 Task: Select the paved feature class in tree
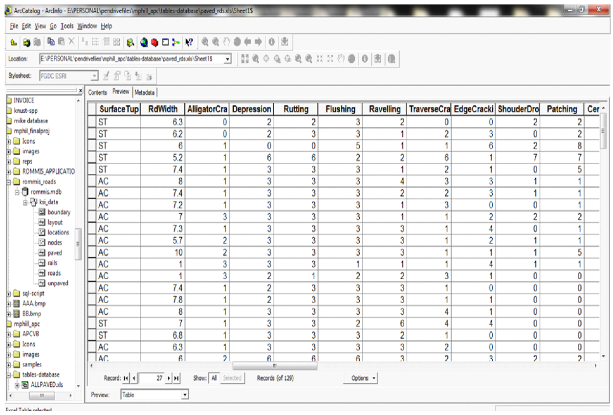coord(54,253)
